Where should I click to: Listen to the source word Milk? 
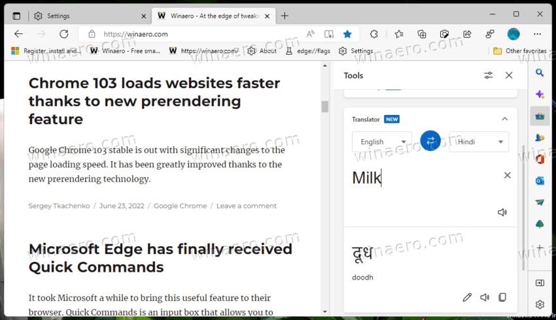tap(502, 212)
